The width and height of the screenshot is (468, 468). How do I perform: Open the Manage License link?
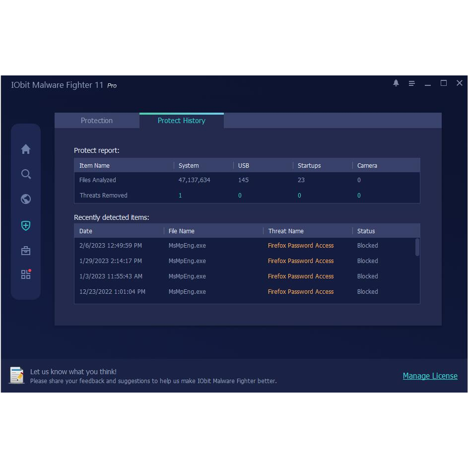click(430, 376)
